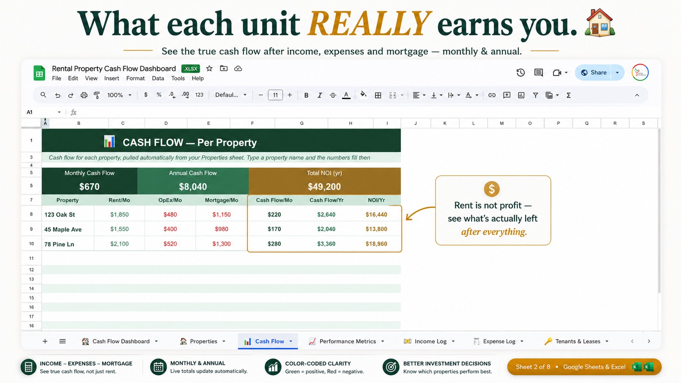Open the Share options arrow
This screenshot has height=383, width=681.
617,72
